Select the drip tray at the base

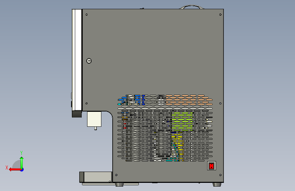pos(96,177)
